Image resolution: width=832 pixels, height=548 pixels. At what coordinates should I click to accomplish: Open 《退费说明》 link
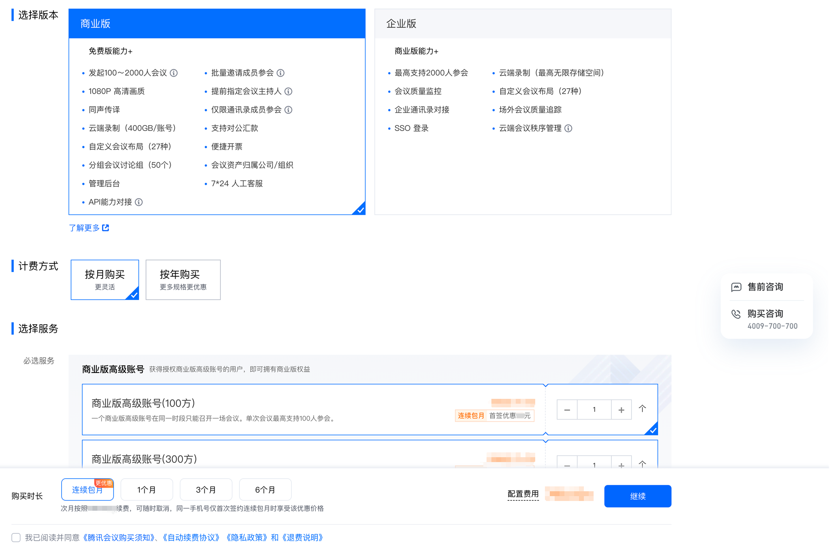click(x=302, y=538)
